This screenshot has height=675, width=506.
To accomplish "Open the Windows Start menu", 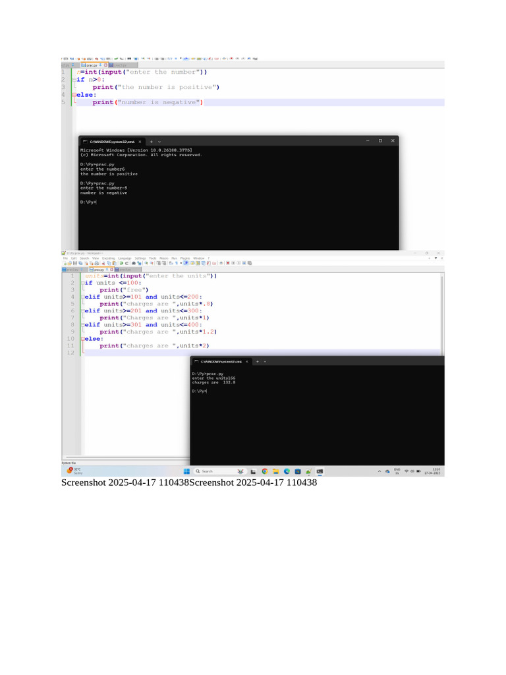I will click(186, 471).
